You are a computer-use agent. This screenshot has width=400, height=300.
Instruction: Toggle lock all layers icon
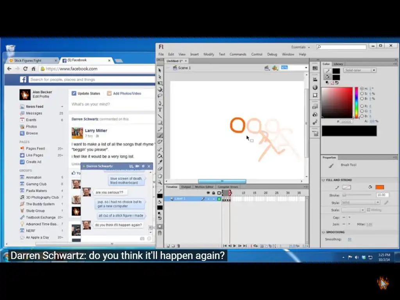click(x=214, y=193)
